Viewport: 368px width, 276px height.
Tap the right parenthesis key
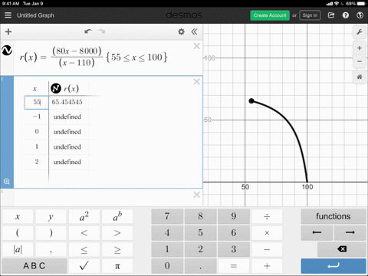coord(51,233)
